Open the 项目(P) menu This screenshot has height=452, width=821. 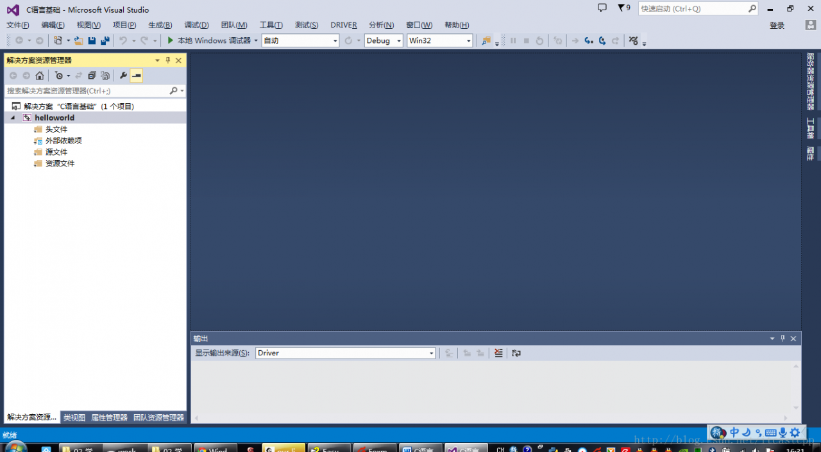[124, 25]
